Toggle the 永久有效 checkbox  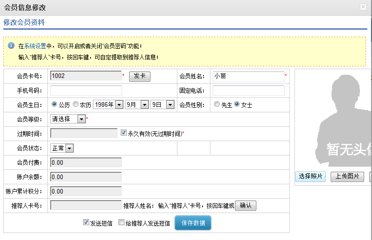(x=124, y=132)
